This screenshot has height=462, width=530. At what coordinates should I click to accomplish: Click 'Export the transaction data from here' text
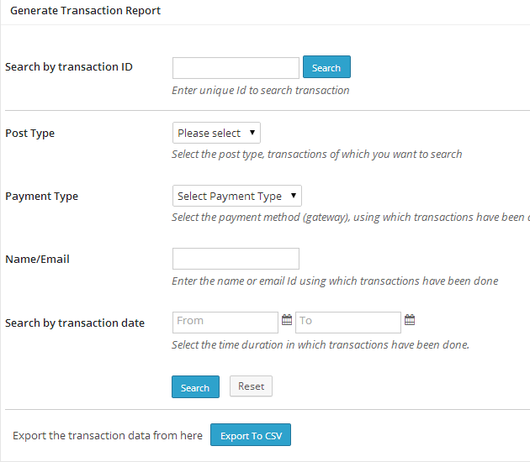(x=108, y=436)
